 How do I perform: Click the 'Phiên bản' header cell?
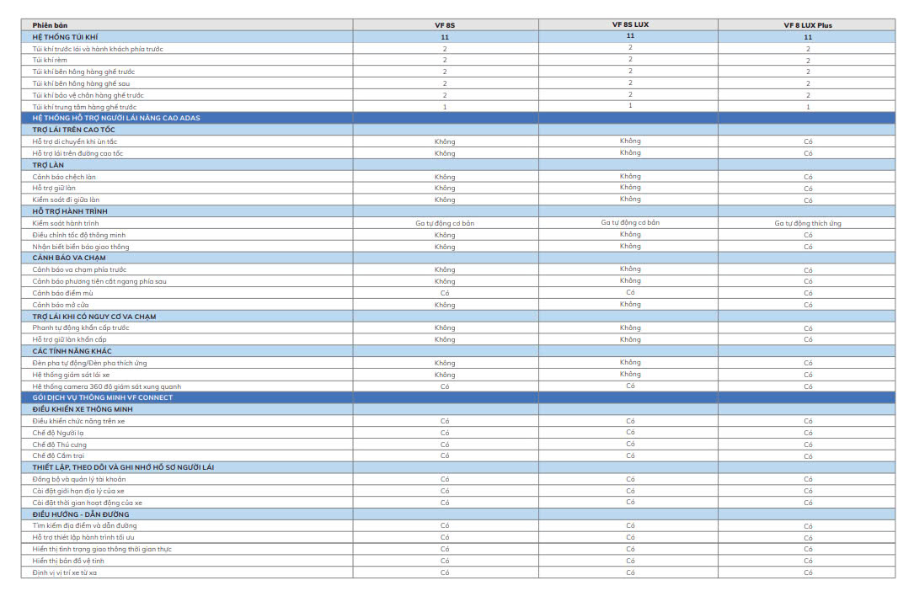click(186, 25)
